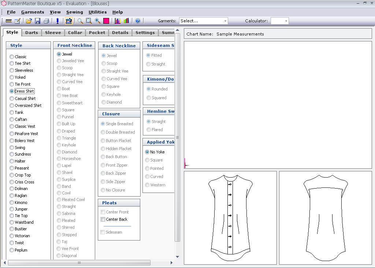
Task: Enable the Center Back pleats checkbox
Action: tap(103, 219)
